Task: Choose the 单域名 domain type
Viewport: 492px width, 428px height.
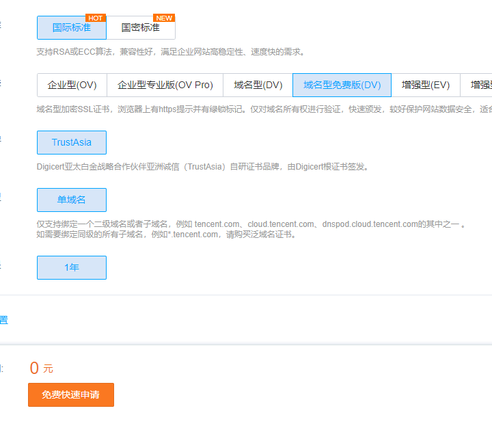Action: [72, 200]
